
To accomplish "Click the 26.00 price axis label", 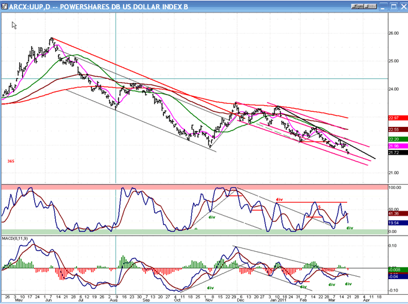I will pos(394,33).
